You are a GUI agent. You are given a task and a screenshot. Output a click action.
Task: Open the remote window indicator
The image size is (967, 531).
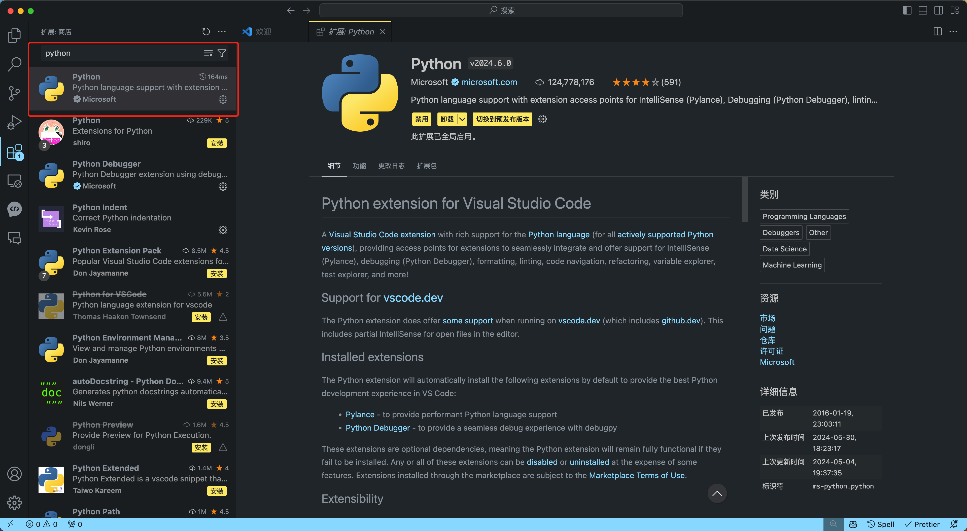(10, 524)
